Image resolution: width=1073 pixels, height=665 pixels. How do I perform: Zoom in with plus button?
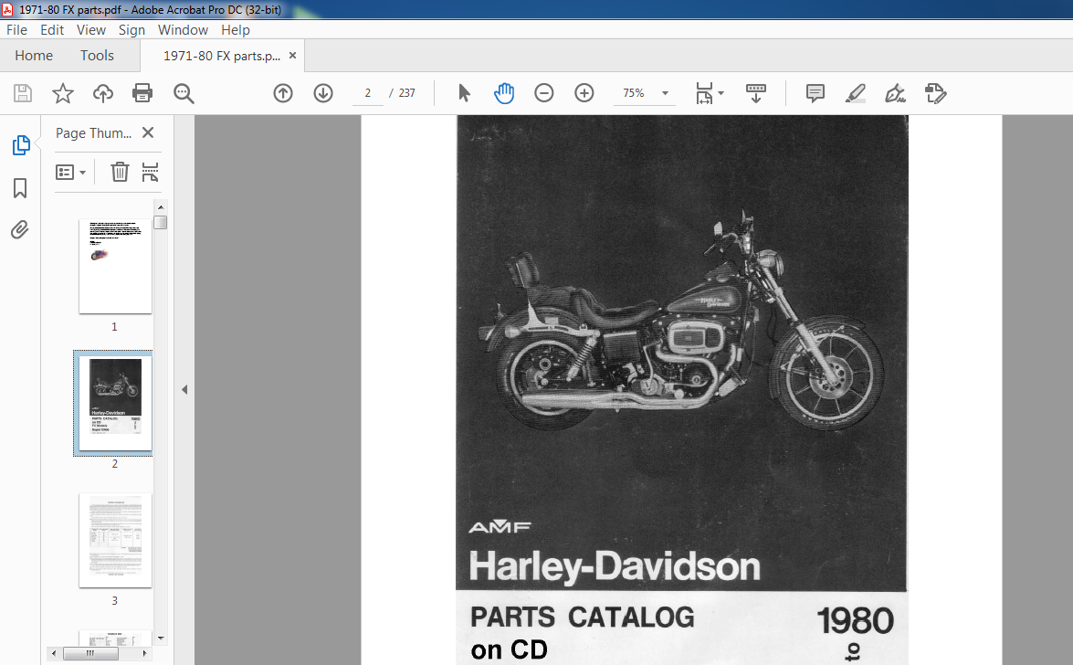pyautogui.click(x=584, y=93)
